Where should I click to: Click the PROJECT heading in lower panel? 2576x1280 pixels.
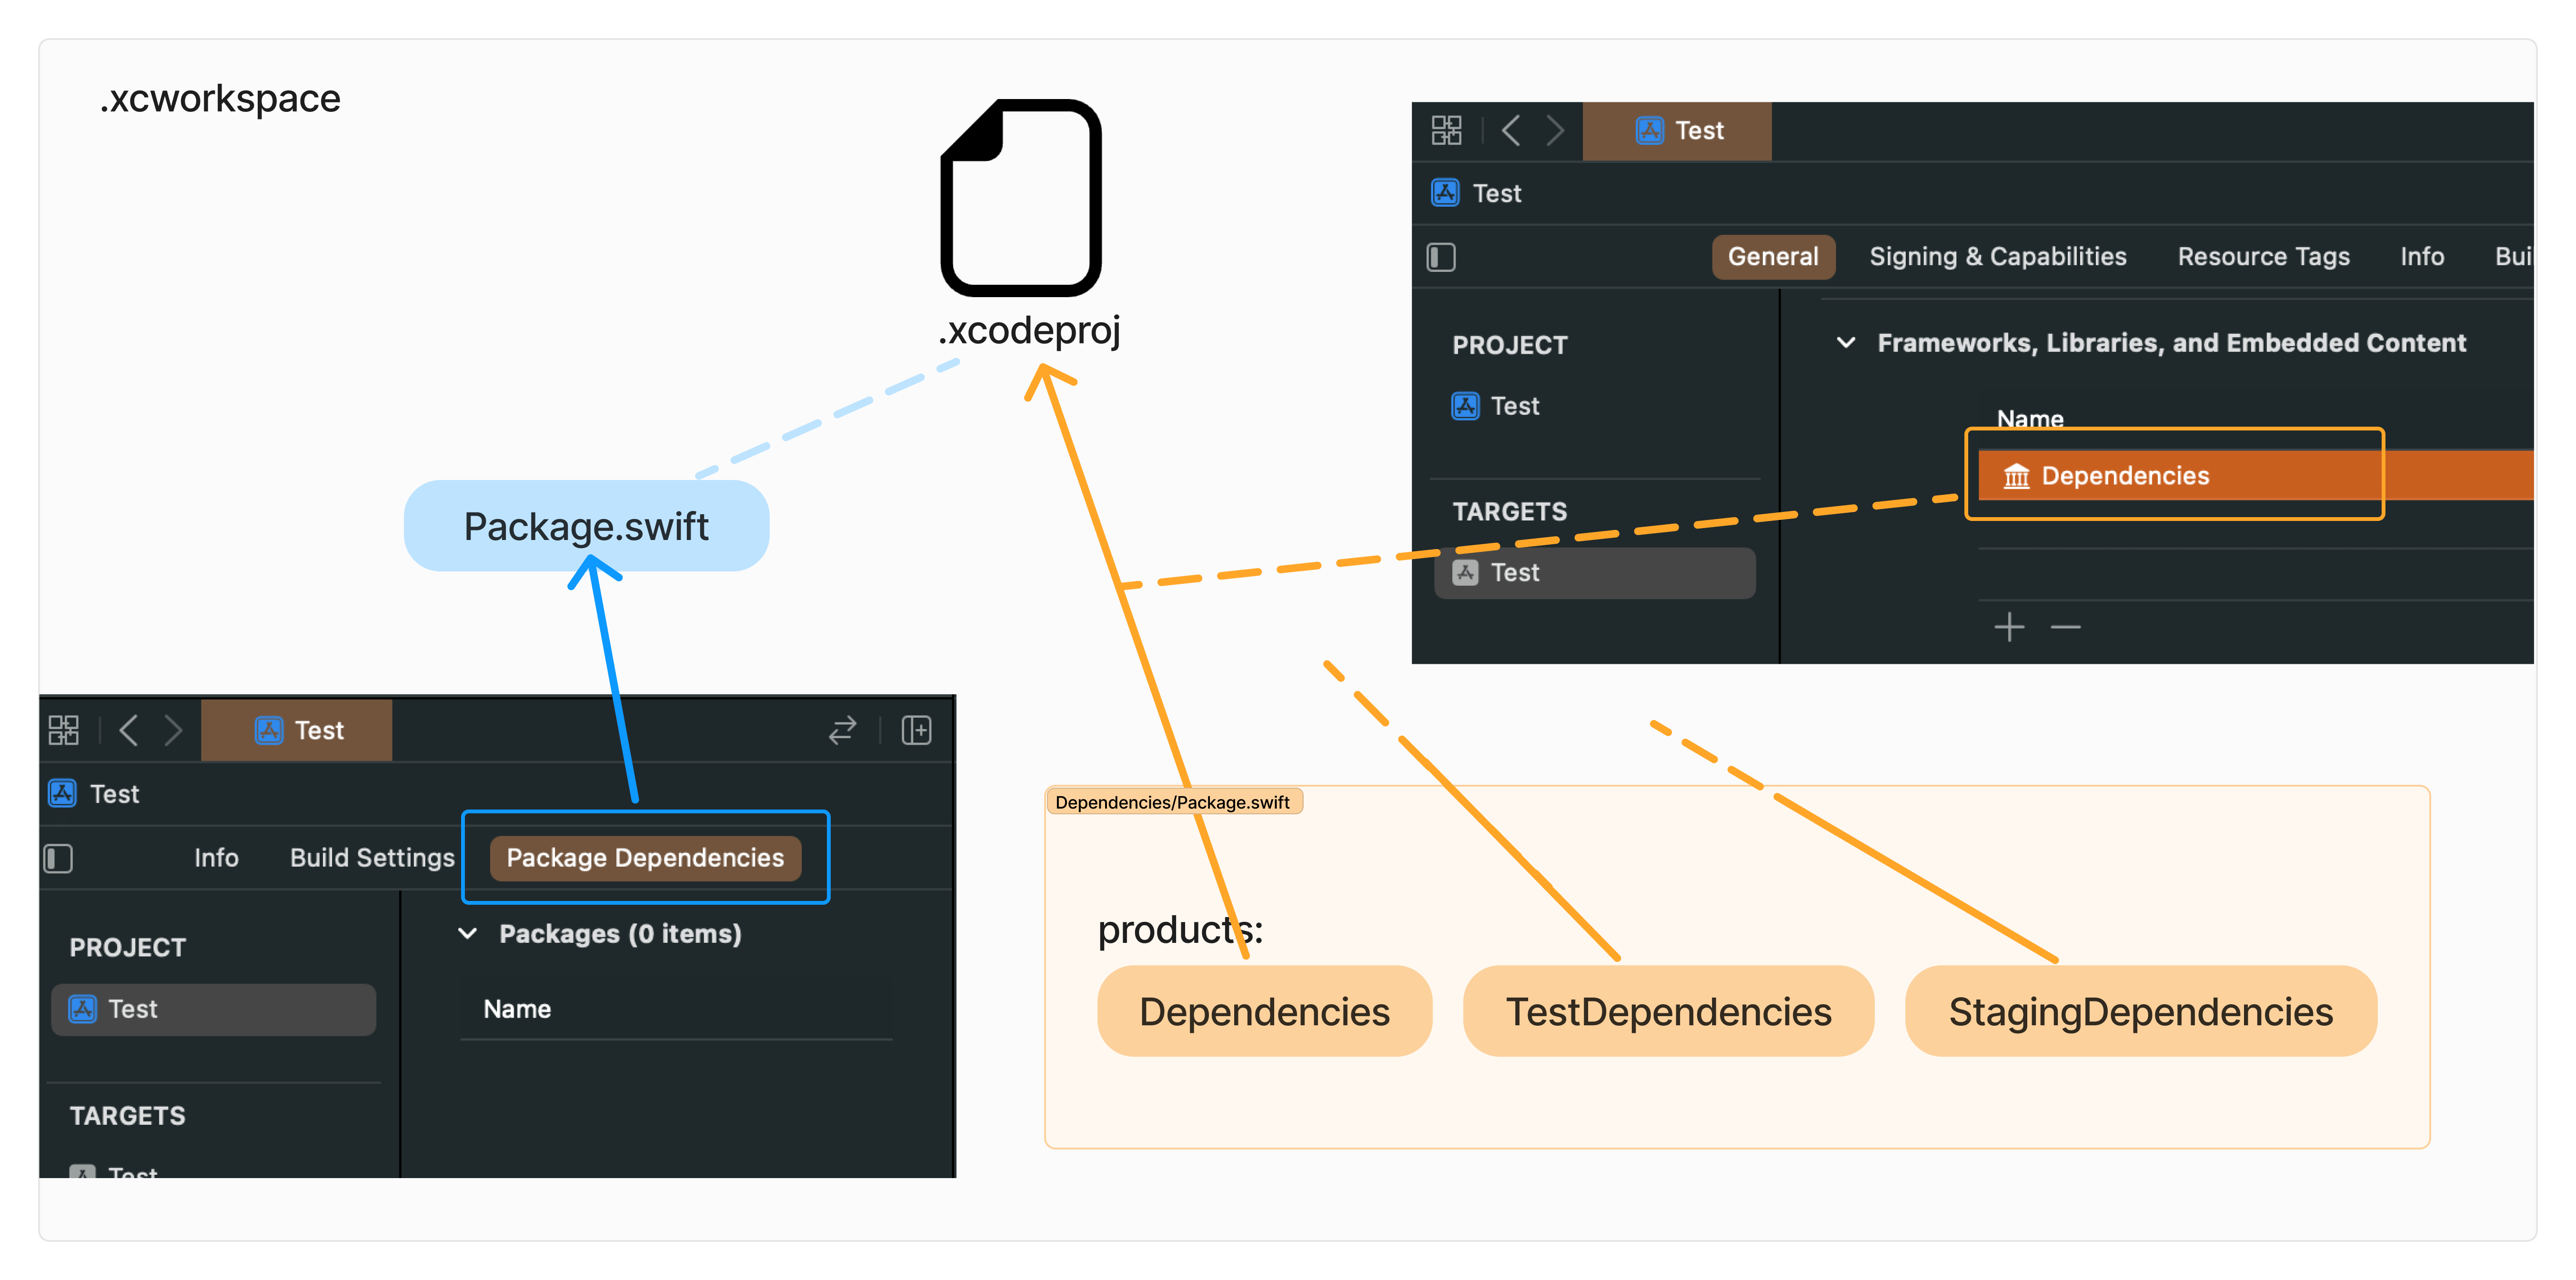click(128, 948)
